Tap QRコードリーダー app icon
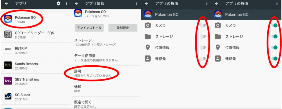282x109 pixels. point(8,34)
